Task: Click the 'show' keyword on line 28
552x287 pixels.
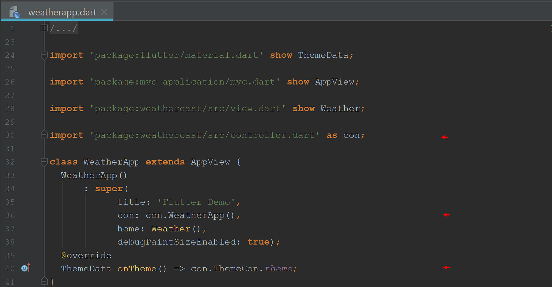Action: [x=304, y=108]
